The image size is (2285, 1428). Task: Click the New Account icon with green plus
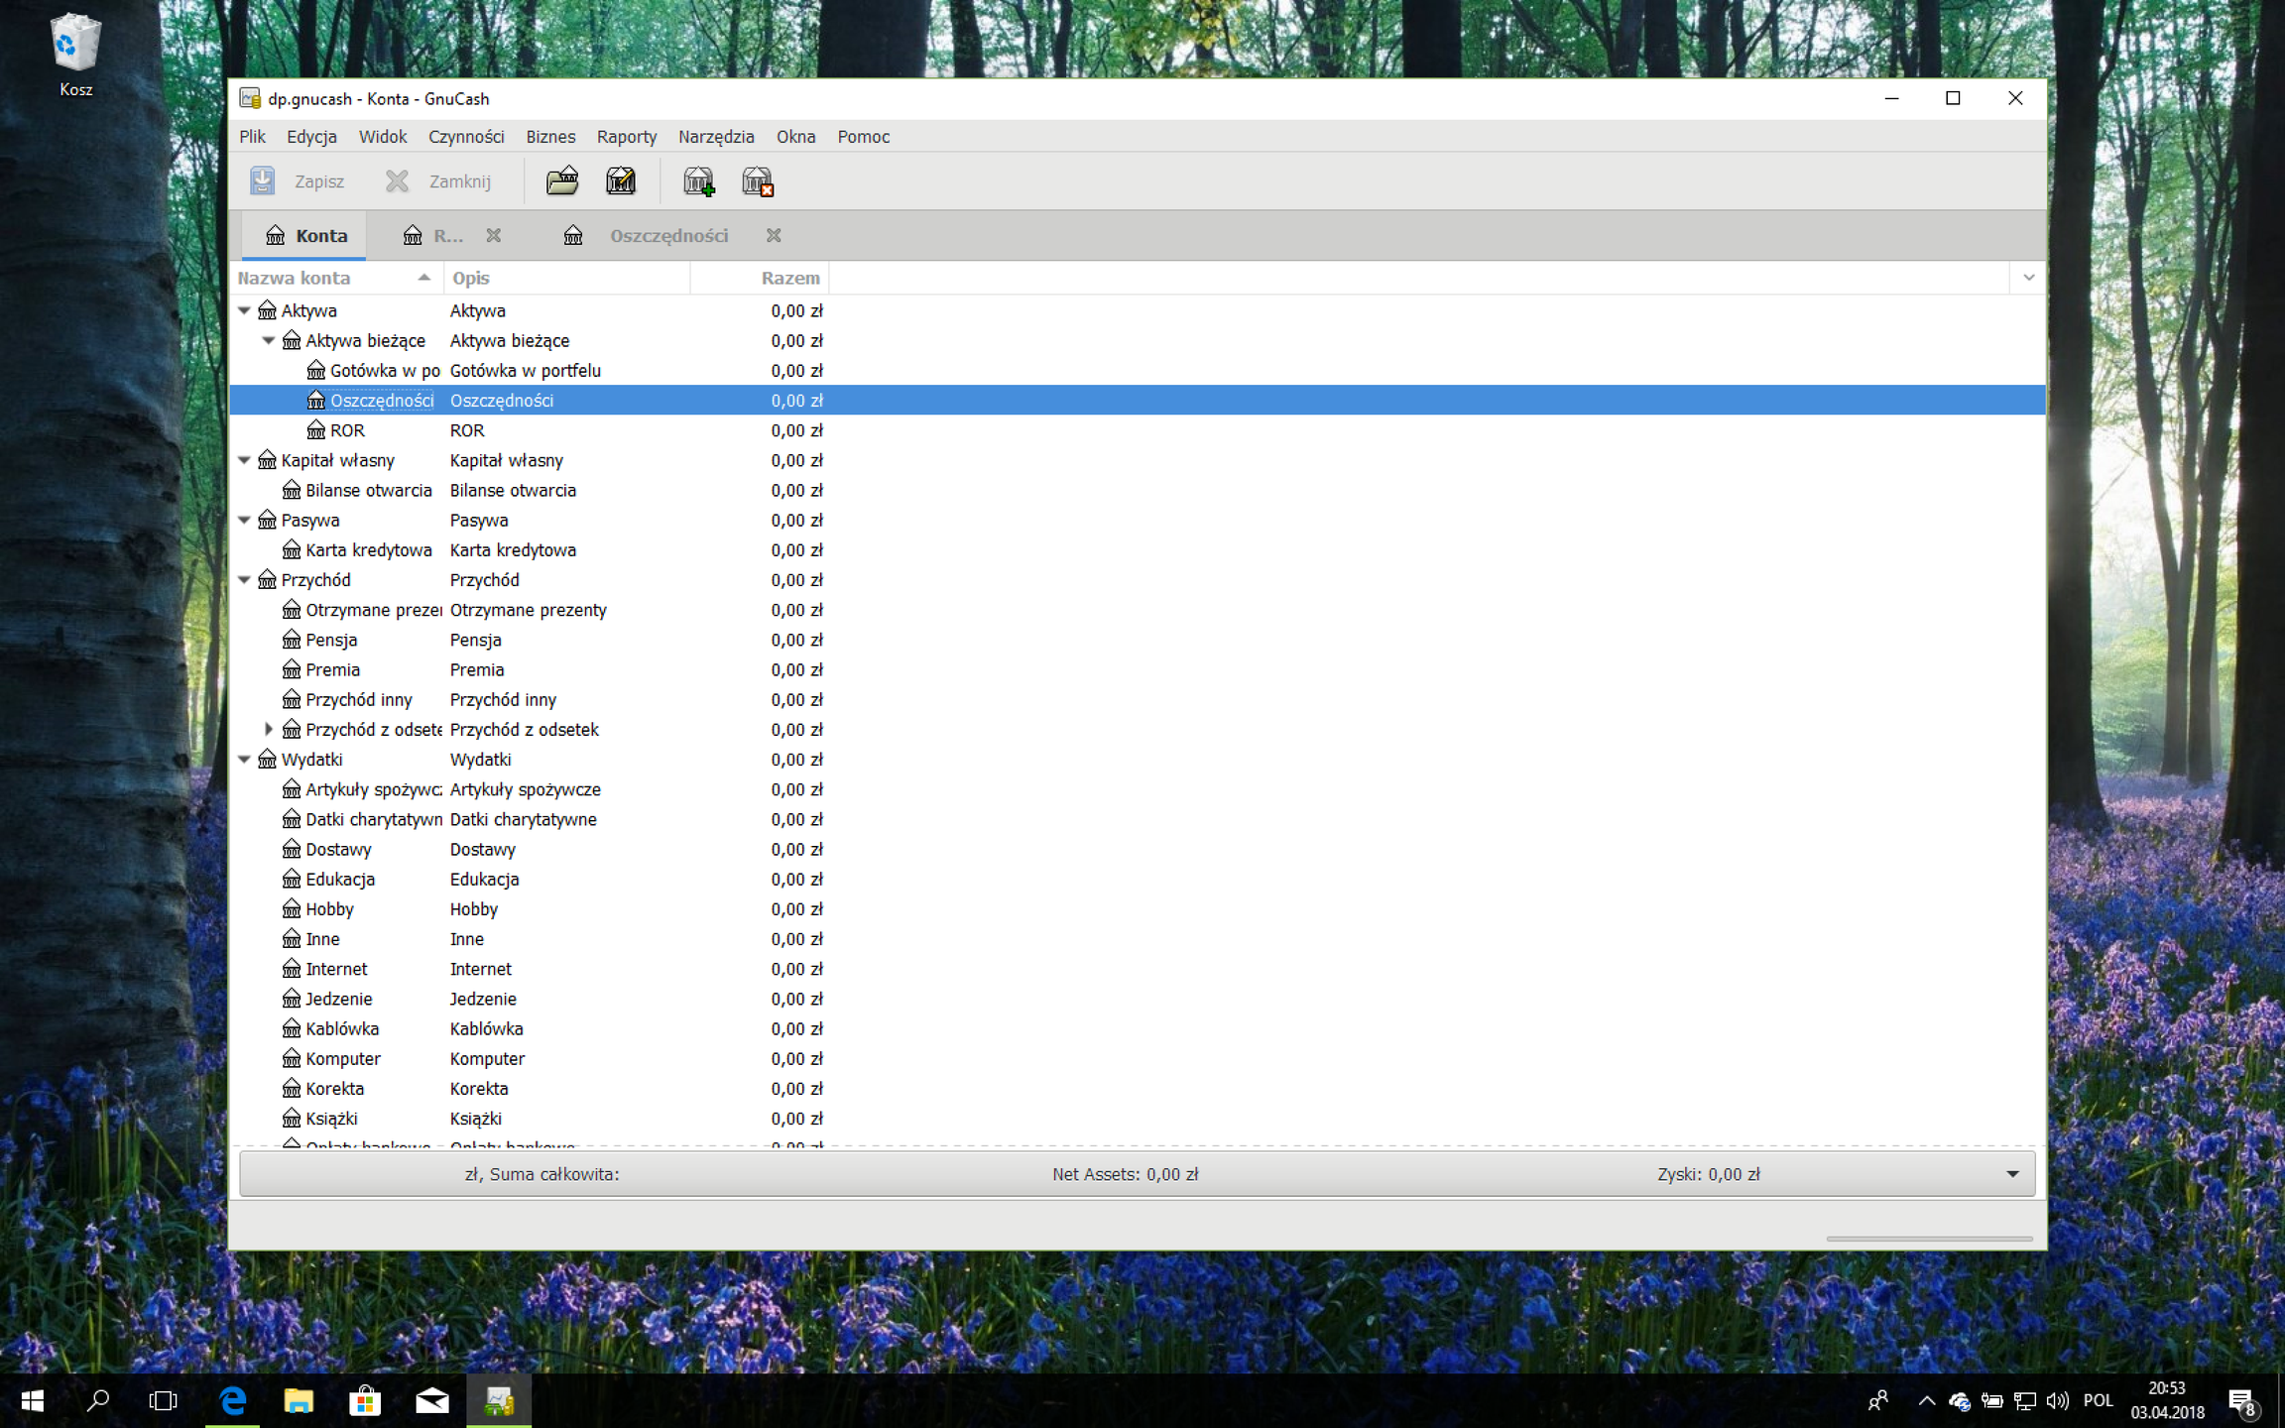click(698, 181)
